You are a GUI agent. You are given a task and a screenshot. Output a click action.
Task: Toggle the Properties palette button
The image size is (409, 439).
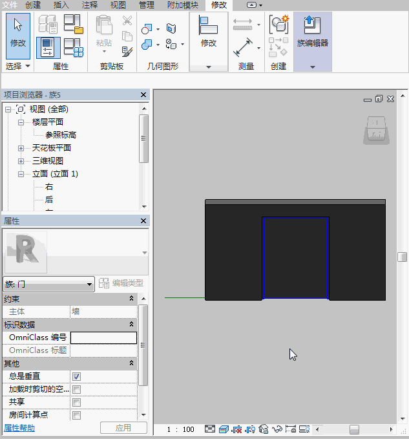47,47
